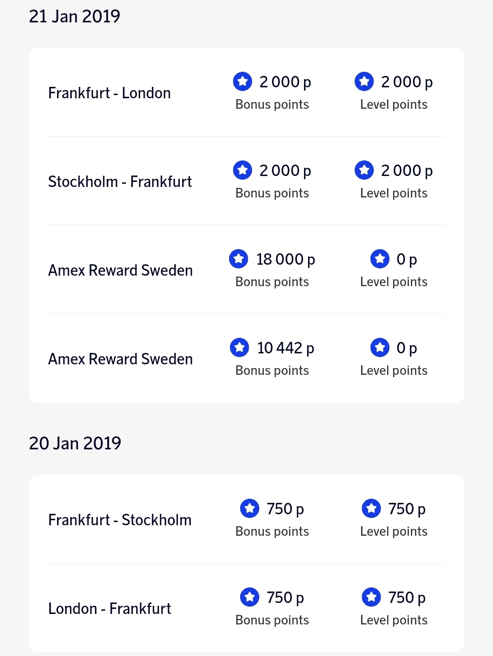Image resolution: width=493 pixels, height=656 pixels.
Task: Click the star icon next to 18 000 p
Action: coord(239,259)
